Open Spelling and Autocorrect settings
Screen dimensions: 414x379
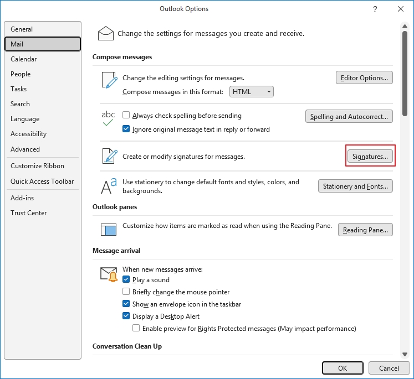[349, 117]
